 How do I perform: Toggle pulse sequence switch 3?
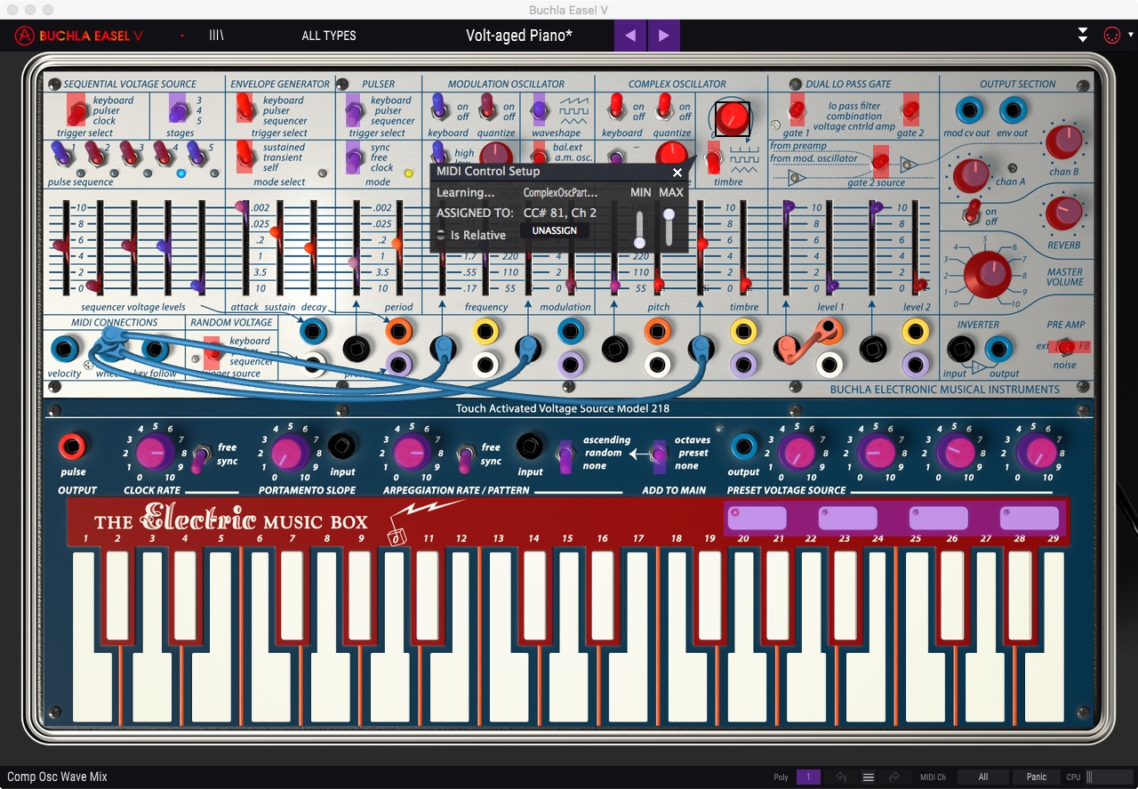(130, 155)
